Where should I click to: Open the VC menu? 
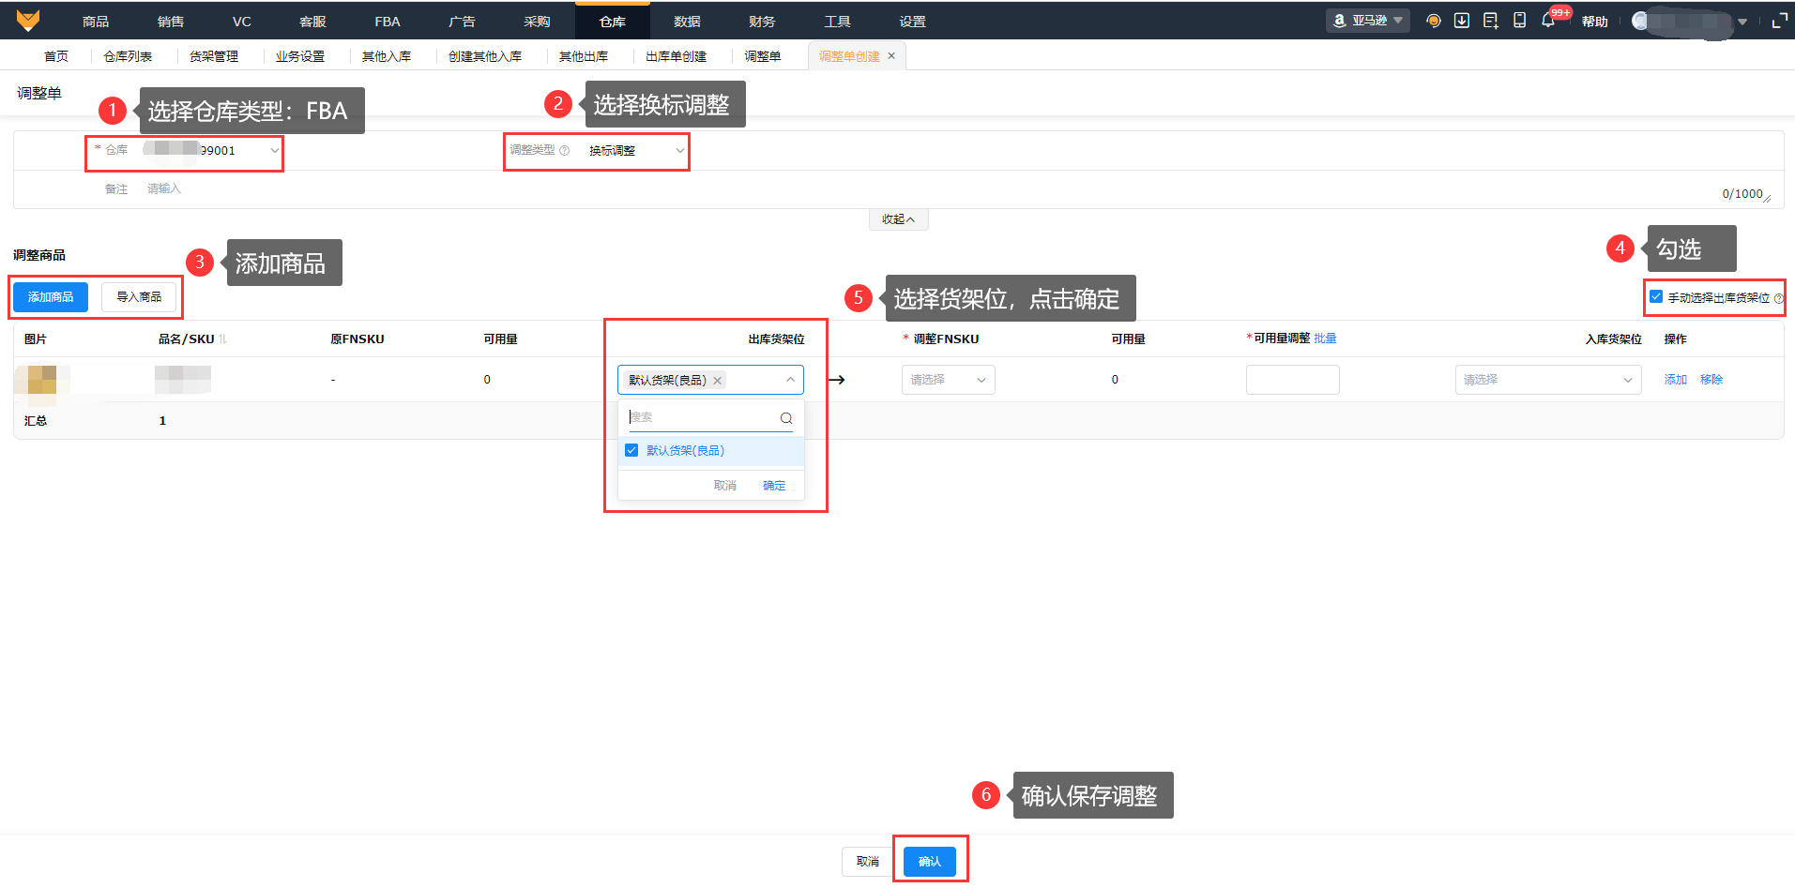(242, 21)
